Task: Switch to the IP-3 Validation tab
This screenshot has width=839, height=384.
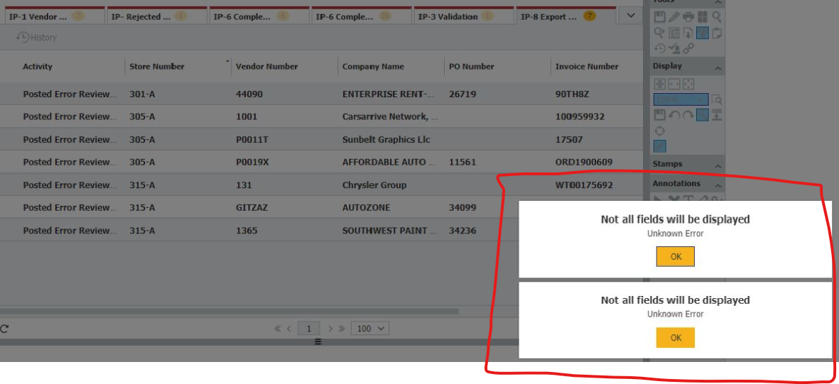Action: (x=448, y=17)
